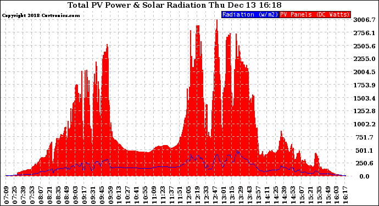379x206 pixels.
Task: Click the y-axis value 3006.7
Action: 364,20
